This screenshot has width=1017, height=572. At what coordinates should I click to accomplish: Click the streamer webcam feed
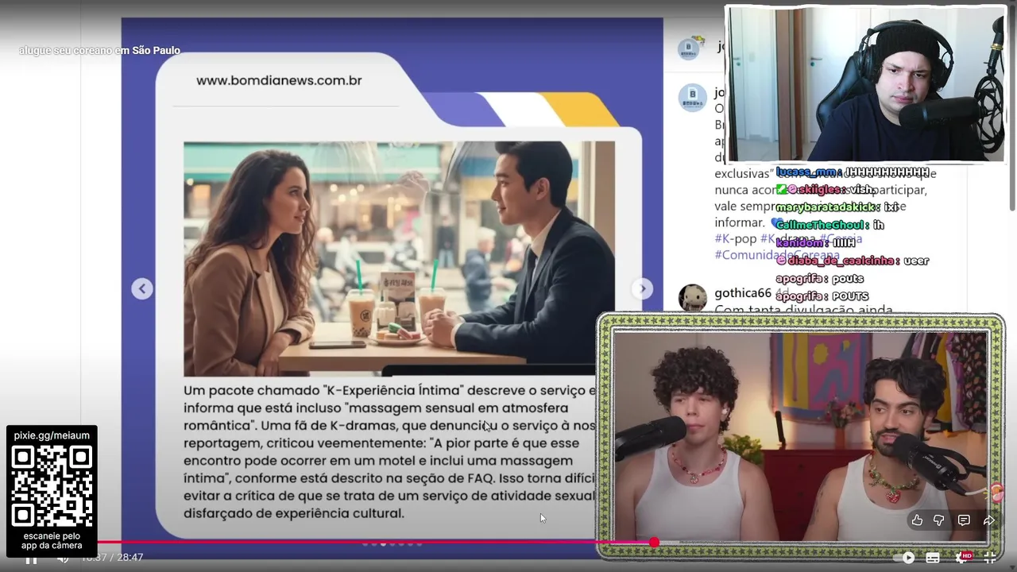(x=866, y=84)
